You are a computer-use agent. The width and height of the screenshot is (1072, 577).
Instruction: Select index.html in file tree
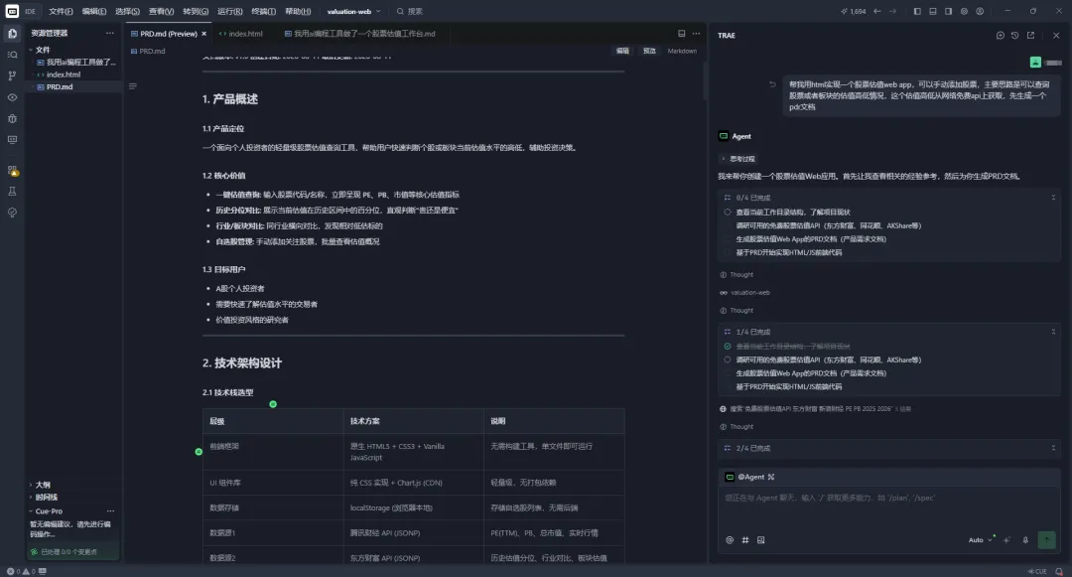[64, 74]
